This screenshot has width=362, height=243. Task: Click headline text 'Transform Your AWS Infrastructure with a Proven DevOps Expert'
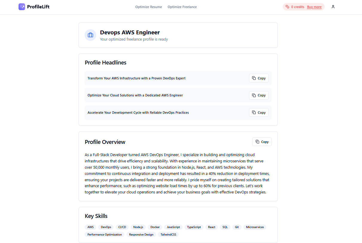click(137, 78)
